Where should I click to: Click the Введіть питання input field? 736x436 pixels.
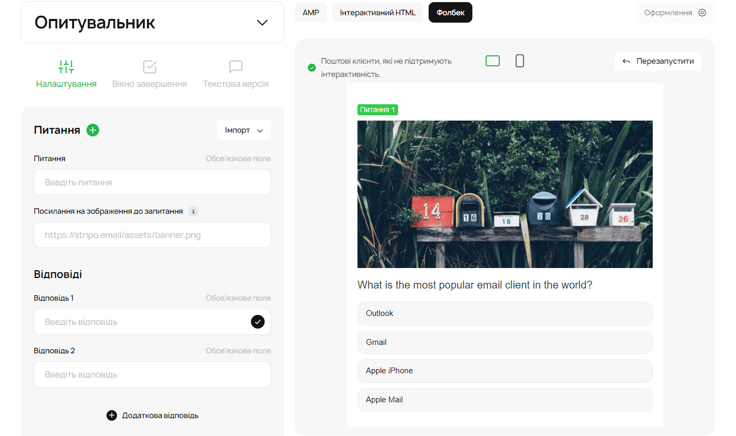pyautogui.click(x=152, y=182)
